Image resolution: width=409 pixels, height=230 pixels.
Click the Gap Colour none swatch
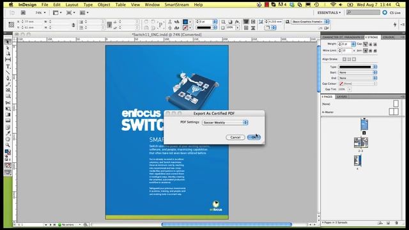341,84
